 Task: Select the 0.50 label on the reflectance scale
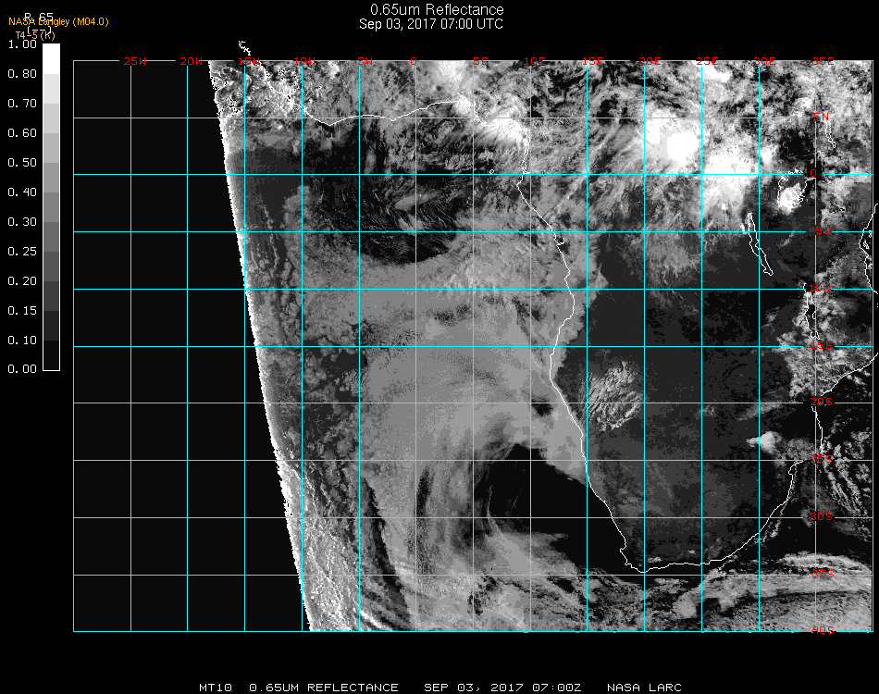tap(22, 163)
